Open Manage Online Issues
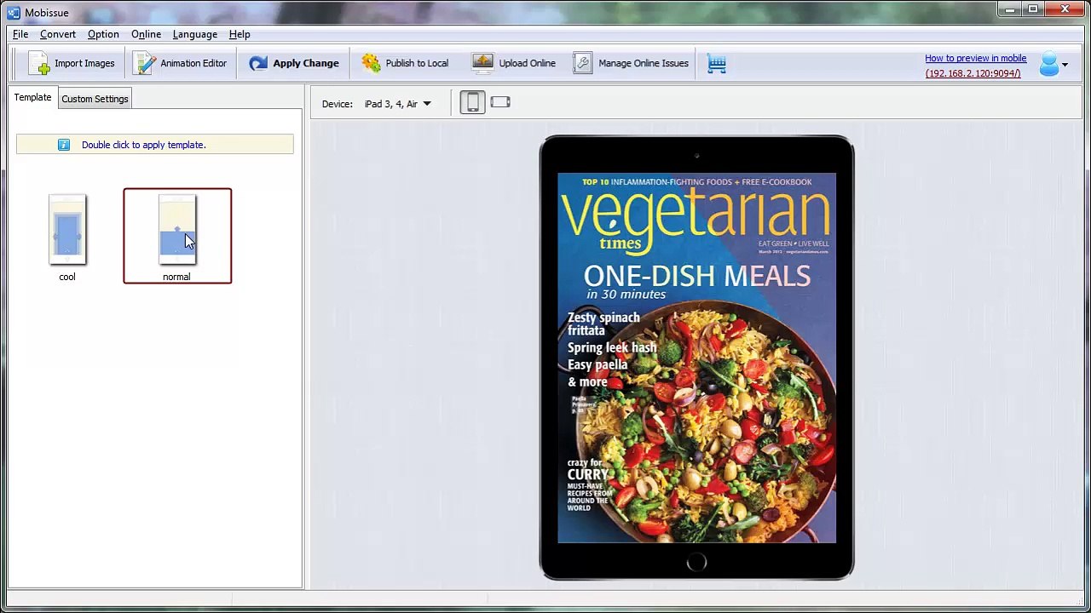 coord(631,63)
